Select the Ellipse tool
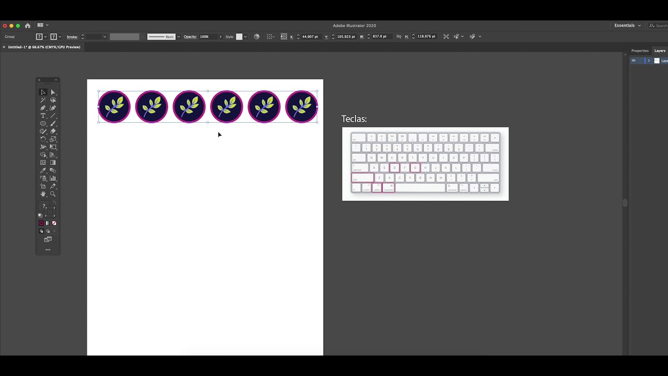This screenshot has height=376, width=668. pos(43,123)
